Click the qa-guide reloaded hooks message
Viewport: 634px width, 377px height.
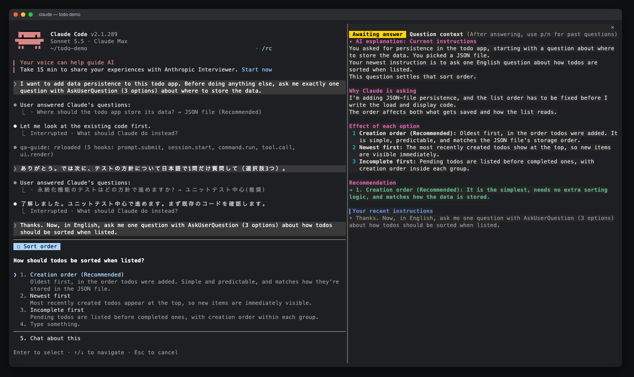coord(157,151)
